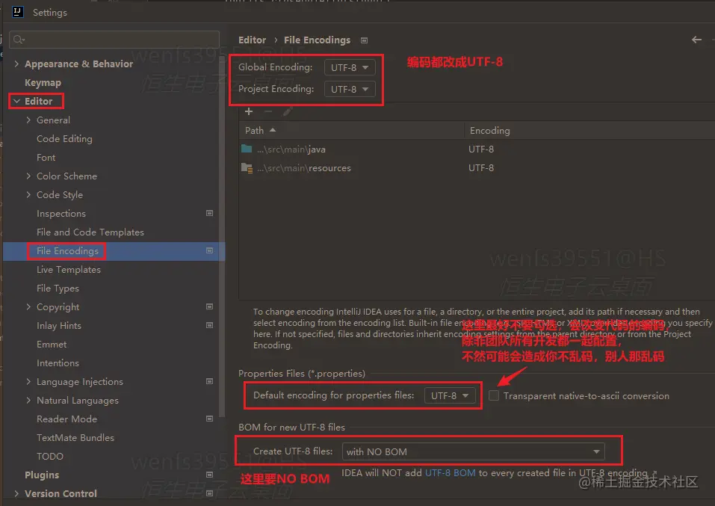Click the back arrow navigation icon
715x506 pixels.
[x=696, y=40]
